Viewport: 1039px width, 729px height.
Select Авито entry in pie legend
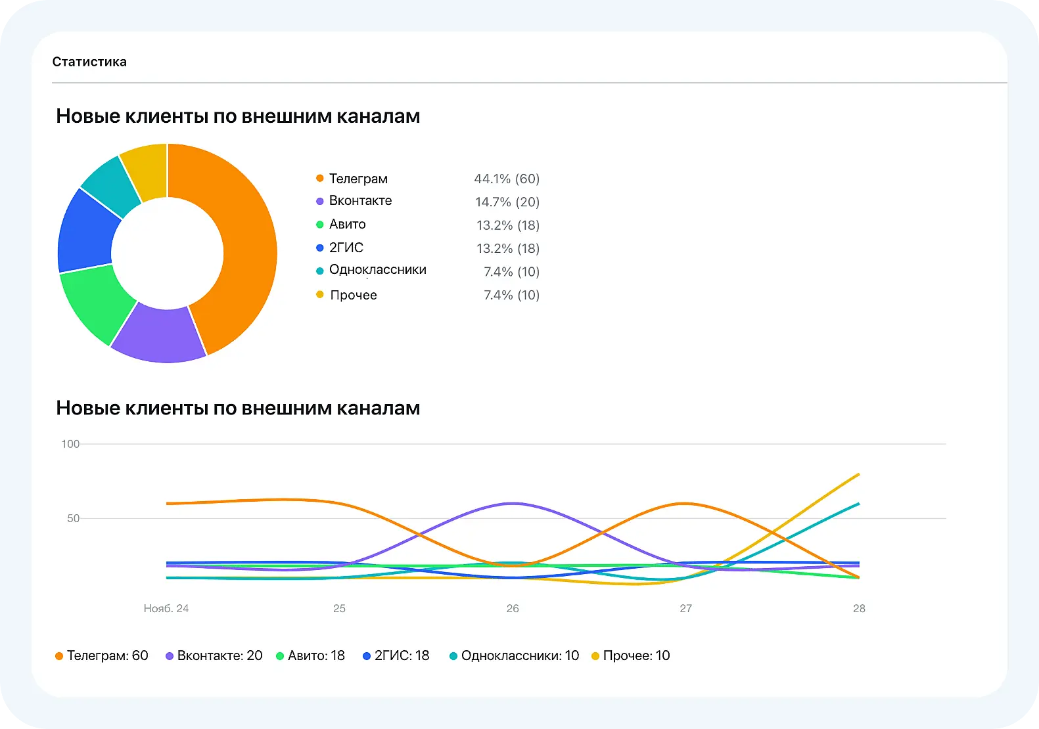347,225
